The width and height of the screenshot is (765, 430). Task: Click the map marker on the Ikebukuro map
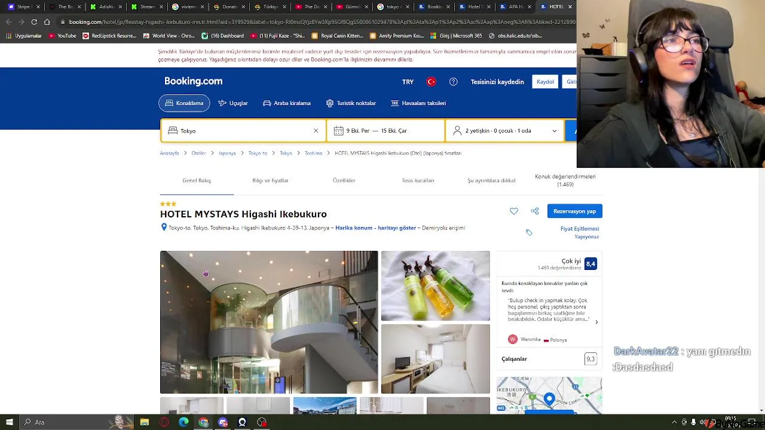pyautogui.click(x=549, y=399)
